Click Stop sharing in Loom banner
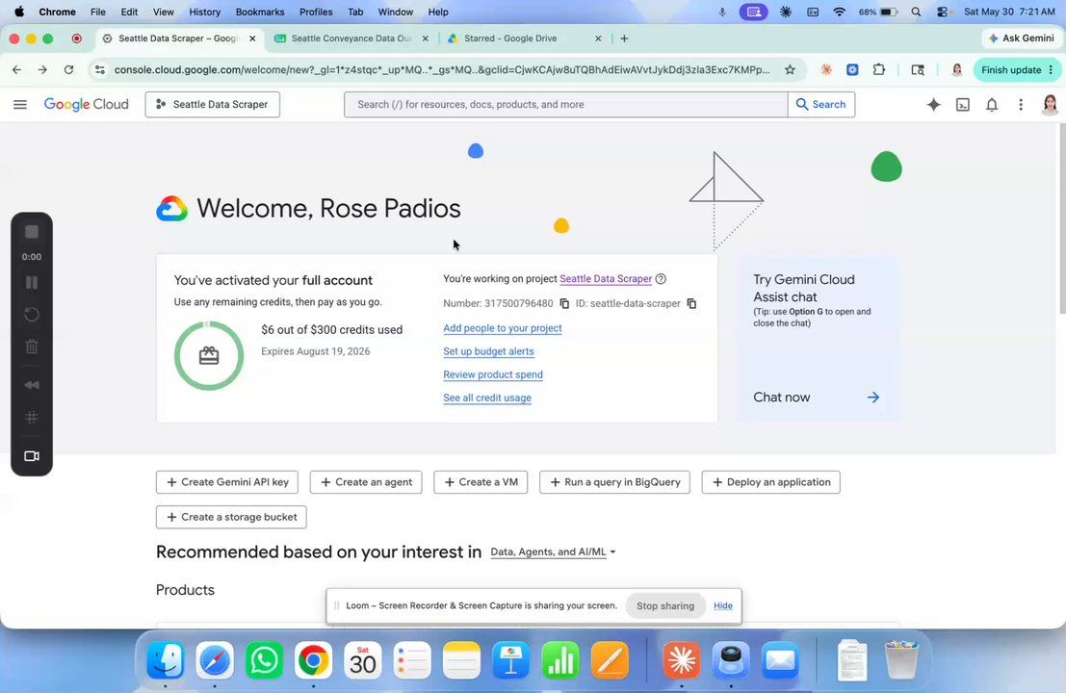The image size is (1066, 693). coord(664,606)
